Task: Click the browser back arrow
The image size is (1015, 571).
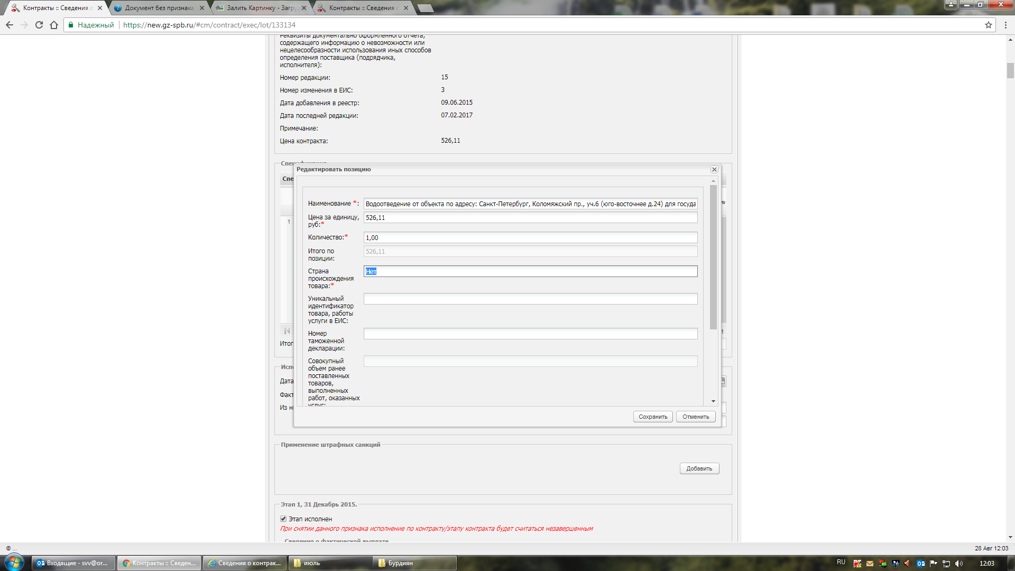Action: click(x=10, y=25)
